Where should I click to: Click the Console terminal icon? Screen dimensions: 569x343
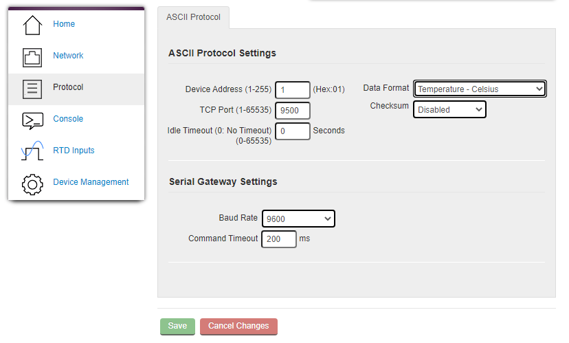coord(33,121)
